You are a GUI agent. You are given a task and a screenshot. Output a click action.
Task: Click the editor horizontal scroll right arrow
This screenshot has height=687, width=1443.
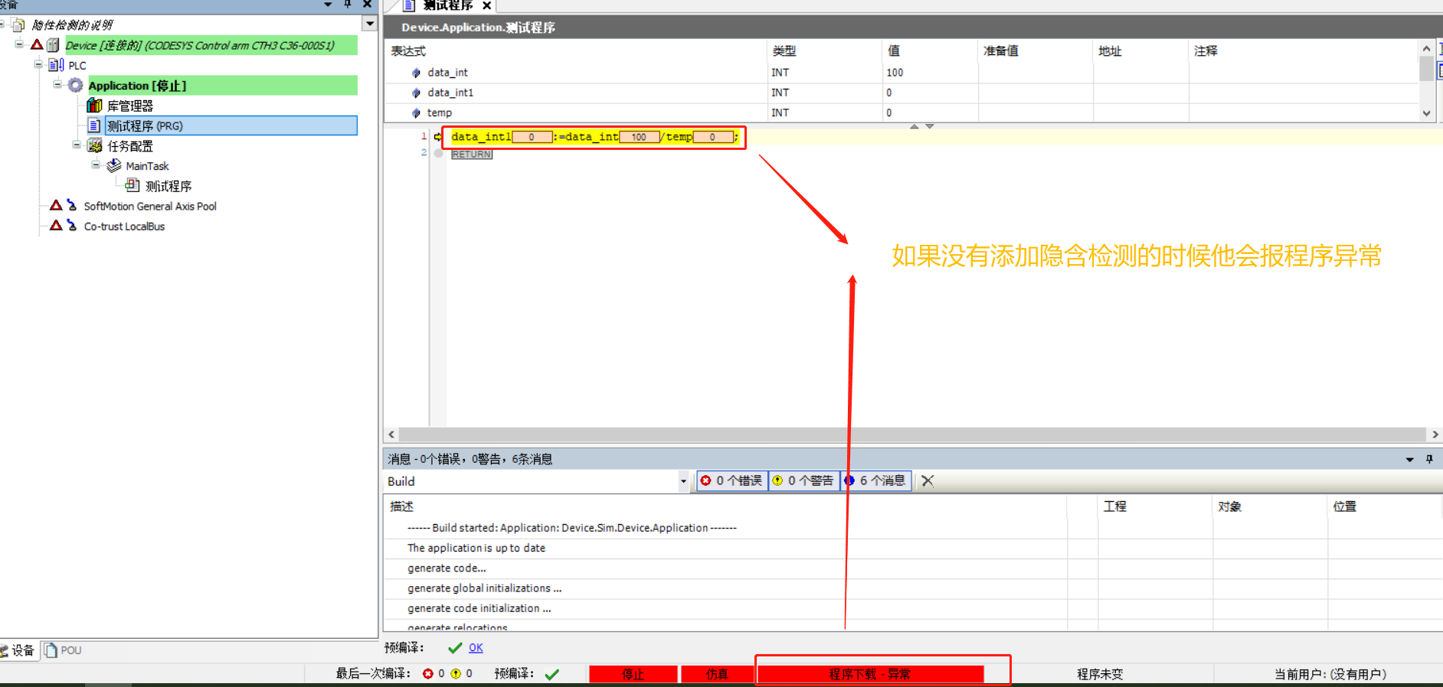pos(1435,435)
